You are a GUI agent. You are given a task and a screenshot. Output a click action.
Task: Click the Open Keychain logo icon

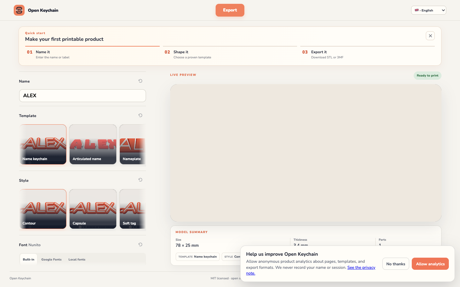[19, 10]
